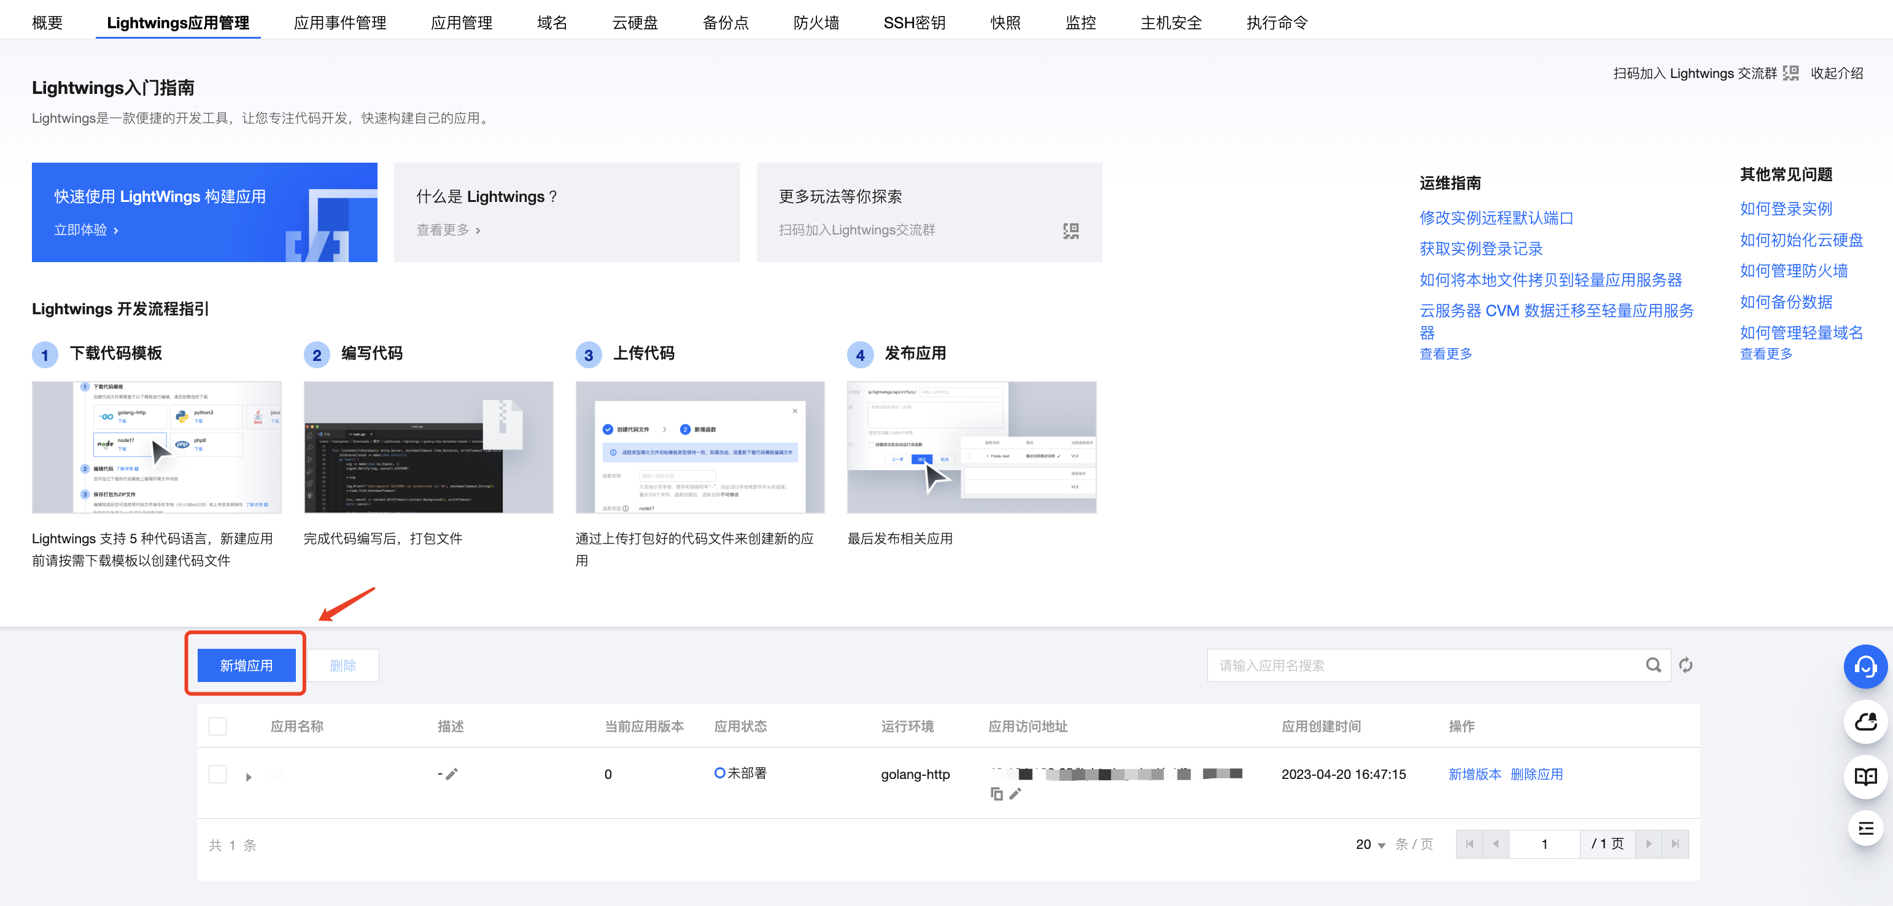The width and height of the screenshot is (1893, 906).
Task: Open 如何初始化云硬盘 FAQ link
Action: pos(1801,239)
